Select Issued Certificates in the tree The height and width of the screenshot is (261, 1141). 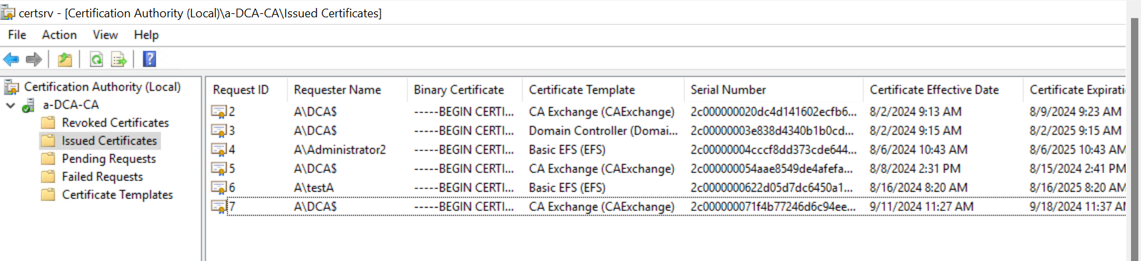109,141
